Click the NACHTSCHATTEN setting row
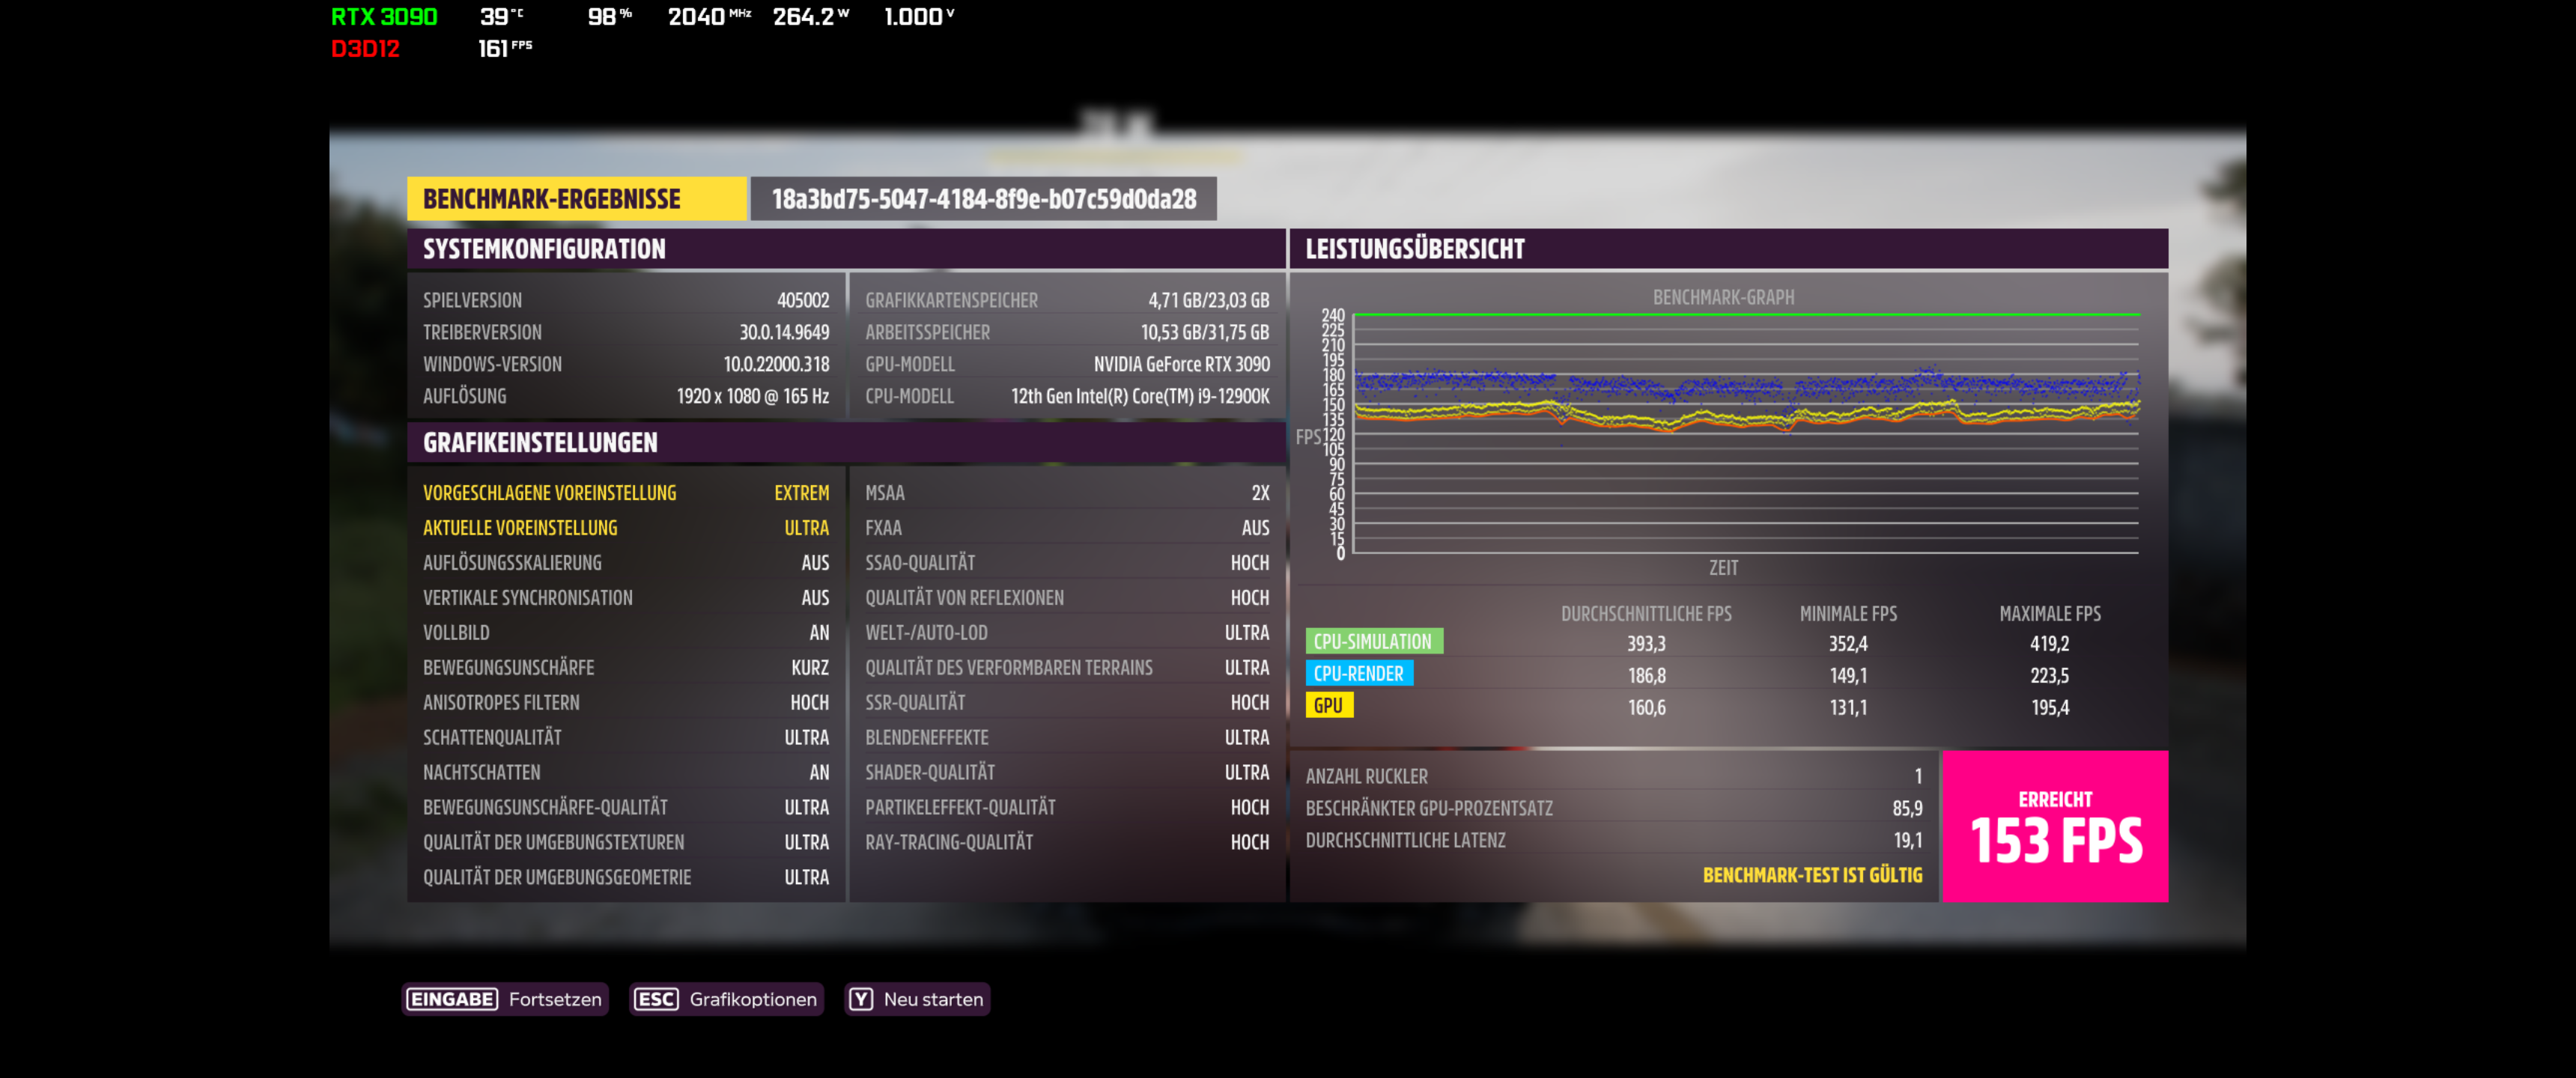The width and height of the screenshot is (2576, 1078). point(625,773)
